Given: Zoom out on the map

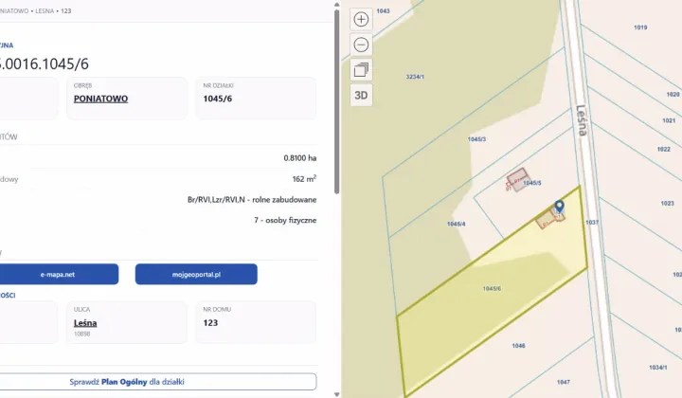Looking at the screenshot, I should tap(361, 45).
